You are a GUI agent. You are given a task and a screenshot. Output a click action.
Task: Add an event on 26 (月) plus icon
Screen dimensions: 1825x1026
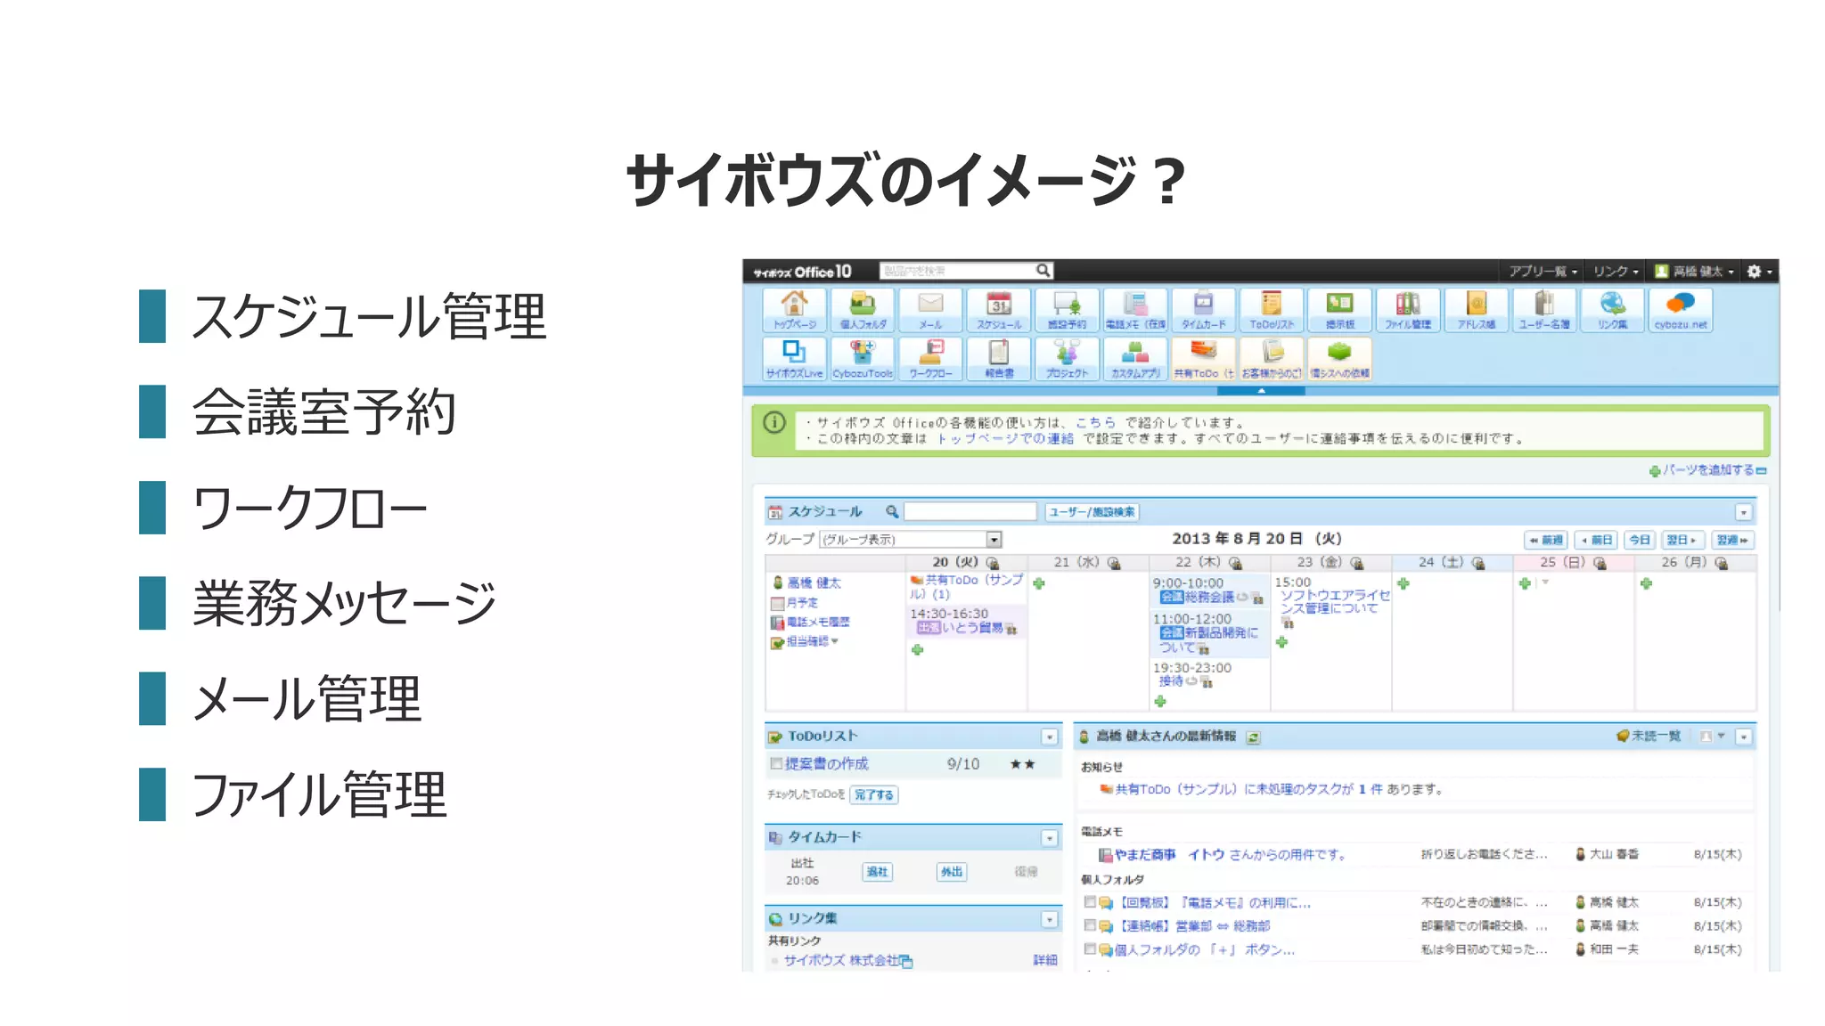(x=1646, y=584)
